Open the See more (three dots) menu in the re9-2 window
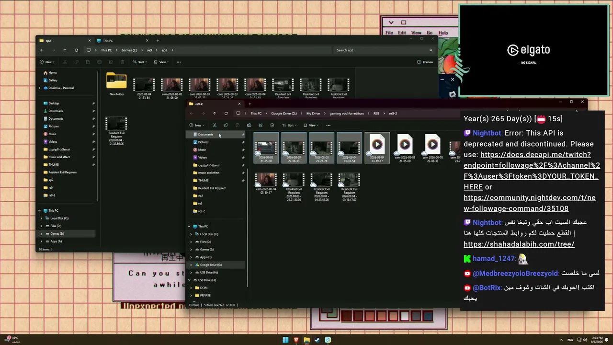 [x=328, y=125]
